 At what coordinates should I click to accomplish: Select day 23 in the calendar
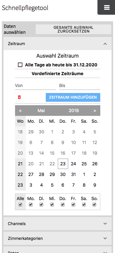(63, 164)
